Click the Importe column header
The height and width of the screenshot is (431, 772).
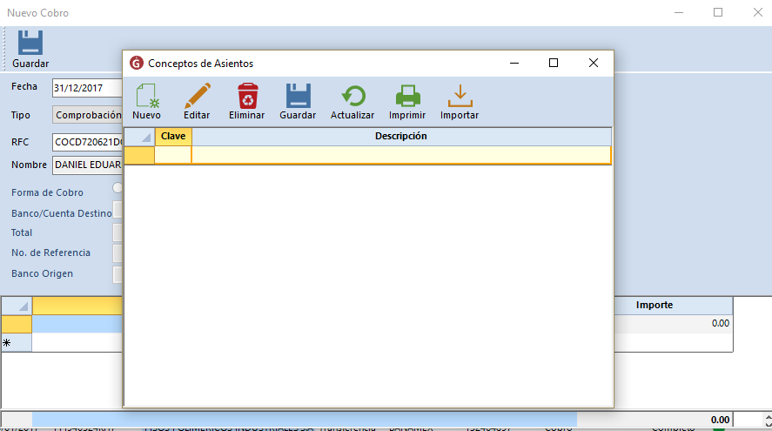click(x=654, y=306)
